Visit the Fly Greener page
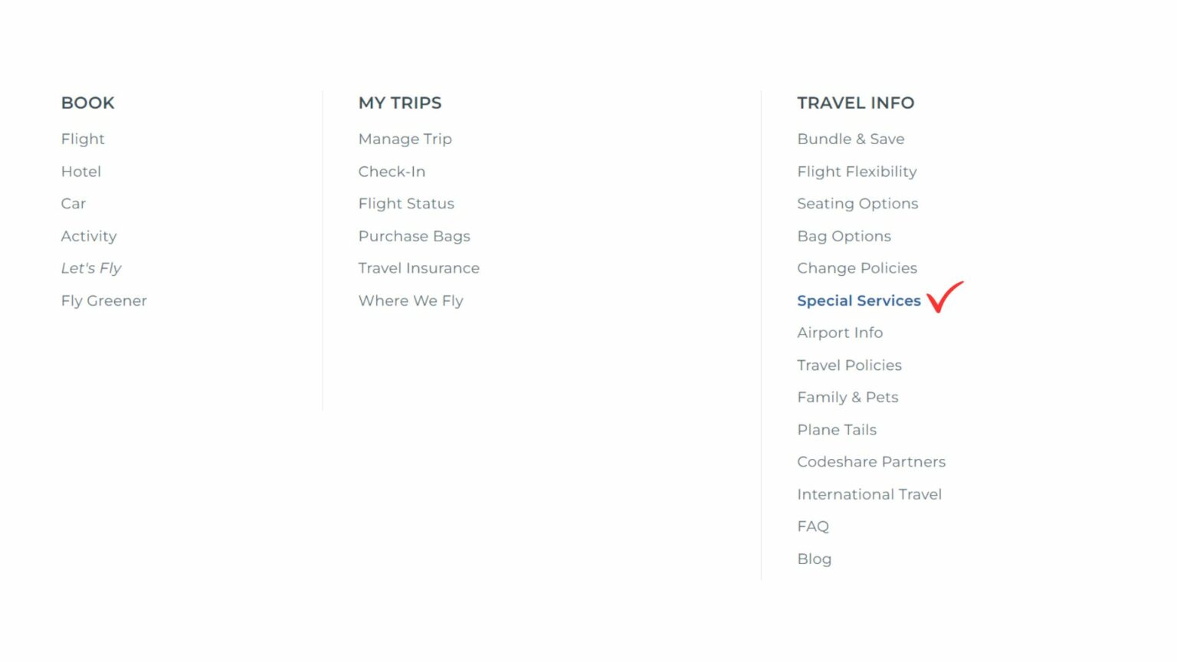Image resolution: width=1177 pixels, height=662 pixels. click(x=103, y=300)
